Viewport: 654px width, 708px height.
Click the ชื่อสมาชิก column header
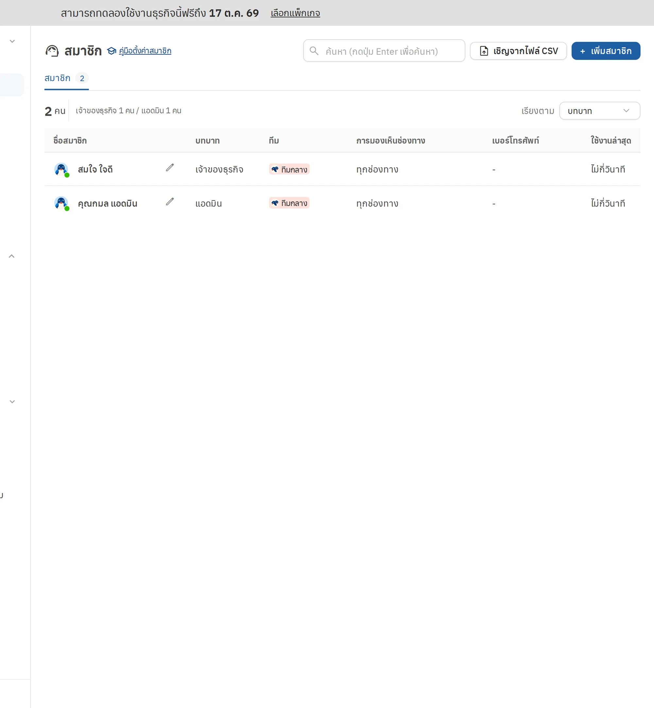pos(70,141)
